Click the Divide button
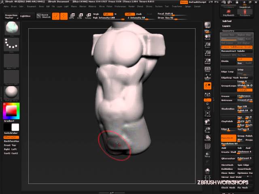The width and height of the screenshot is (259, 194). (229, 61)
